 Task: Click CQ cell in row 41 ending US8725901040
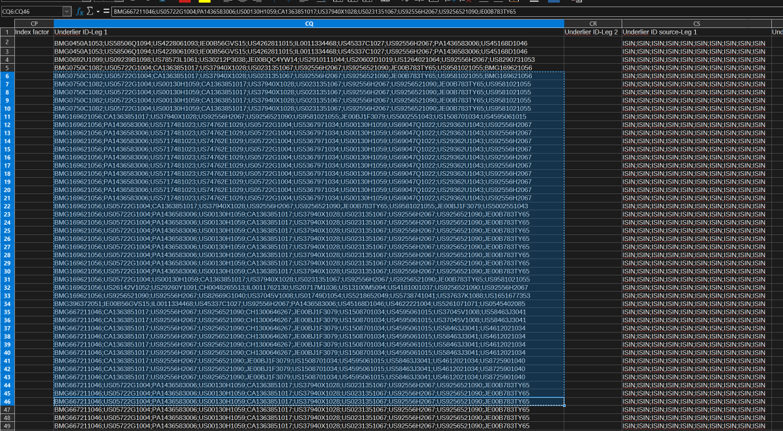pos(308,361)
